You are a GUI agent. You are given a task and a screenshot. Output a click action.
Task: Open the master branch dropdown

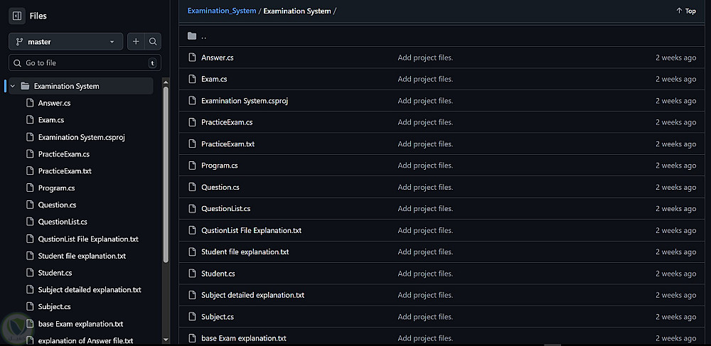(65, 42)
